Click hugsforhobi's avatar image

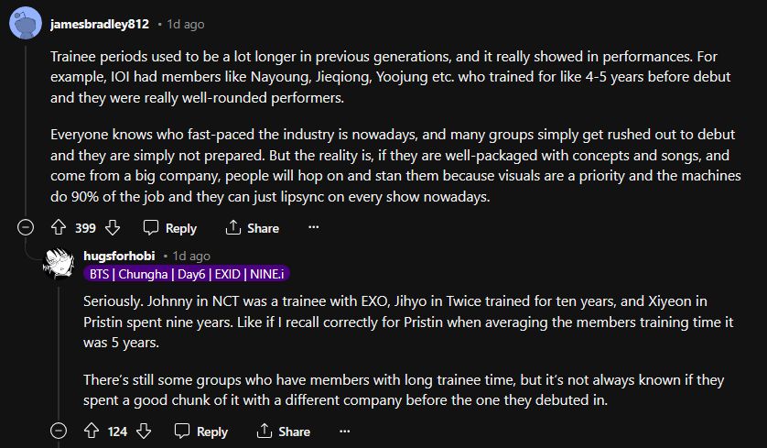(x=59, y=264)
